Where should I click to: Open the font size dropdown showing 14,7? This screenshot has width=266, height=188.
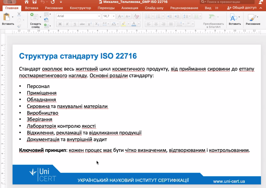coord(113,16)
